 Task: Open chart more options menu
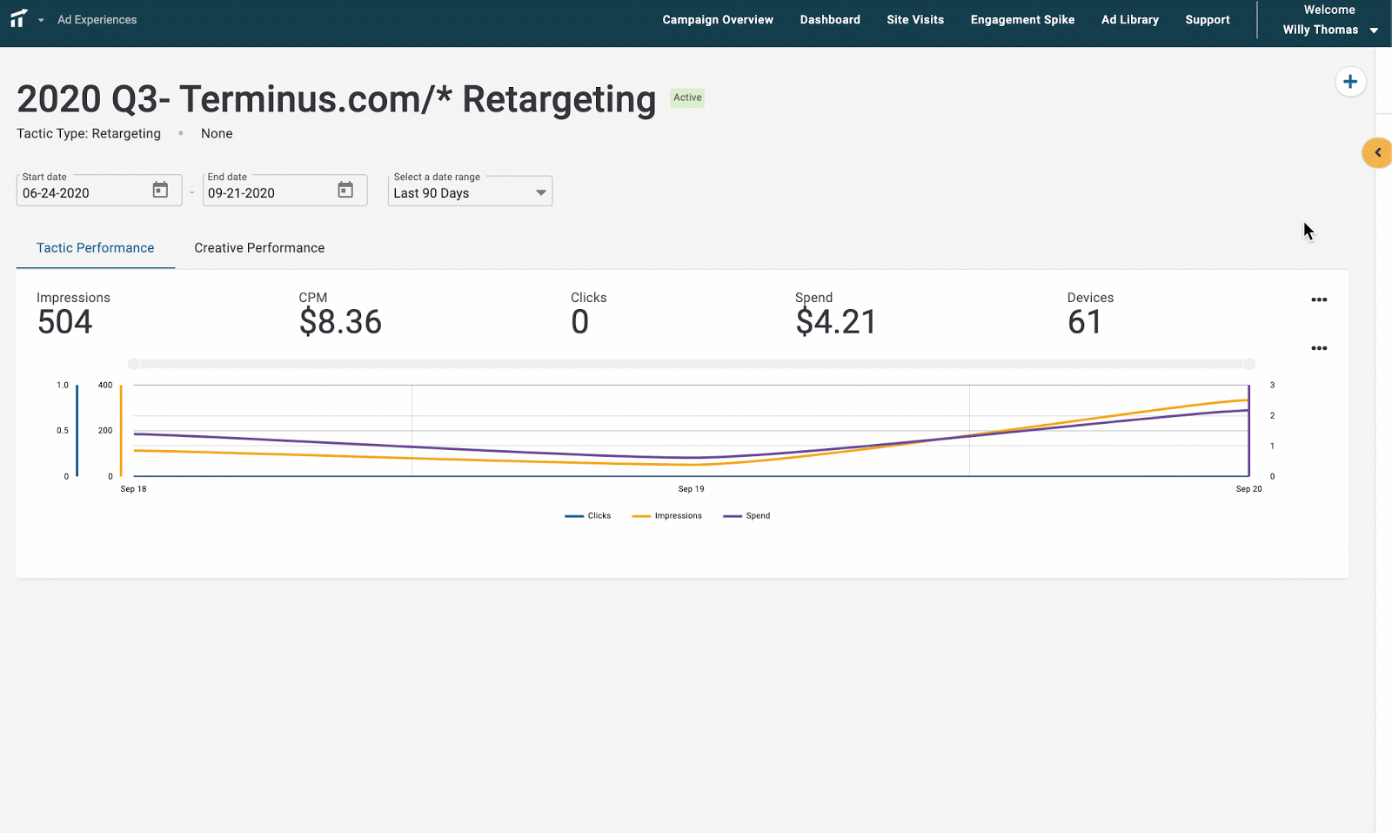[x=1319, y=348]
